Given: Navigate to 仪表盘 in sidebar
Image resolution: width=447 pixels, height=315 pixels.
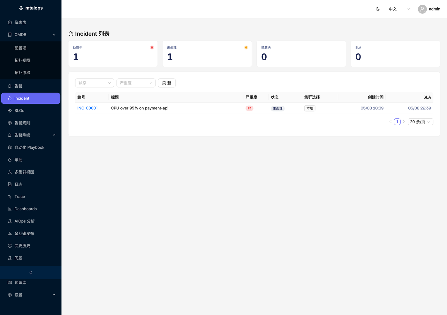Looking at the screenshot, I should (x=31, y=22).
